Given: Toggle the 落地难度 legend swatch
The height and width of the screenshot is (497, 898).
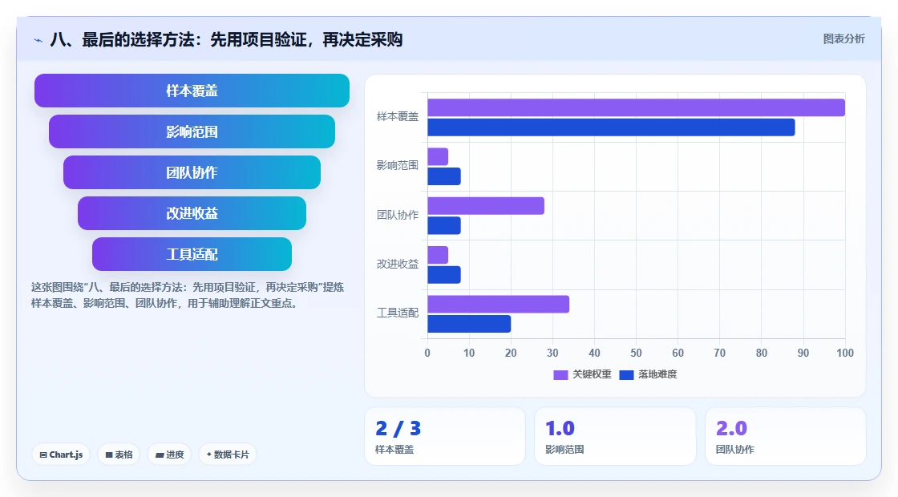Looking at the screenshot, I should click(626, 375).
